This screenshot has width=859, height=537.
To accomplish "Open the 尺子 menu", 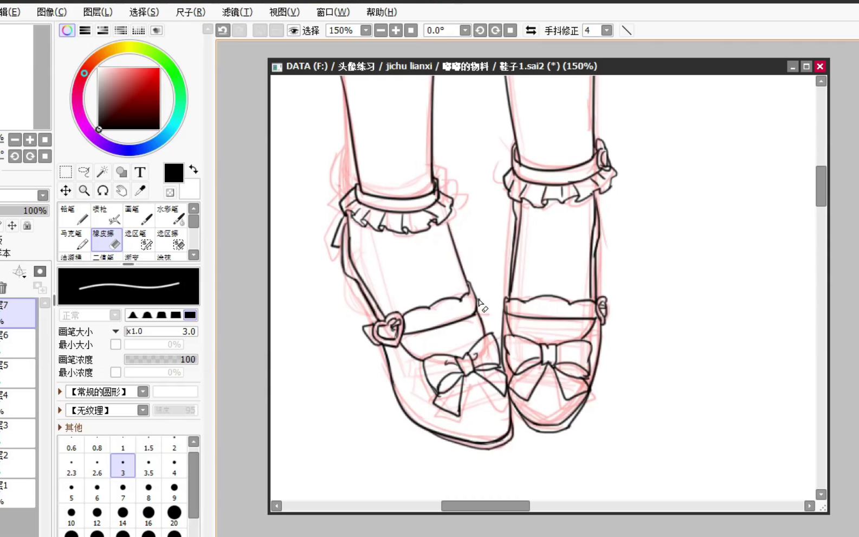I will click(191, 12).
